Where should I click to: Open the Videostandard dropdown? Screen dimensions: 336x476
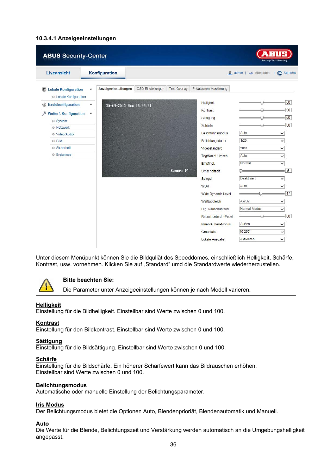point(262,148)
